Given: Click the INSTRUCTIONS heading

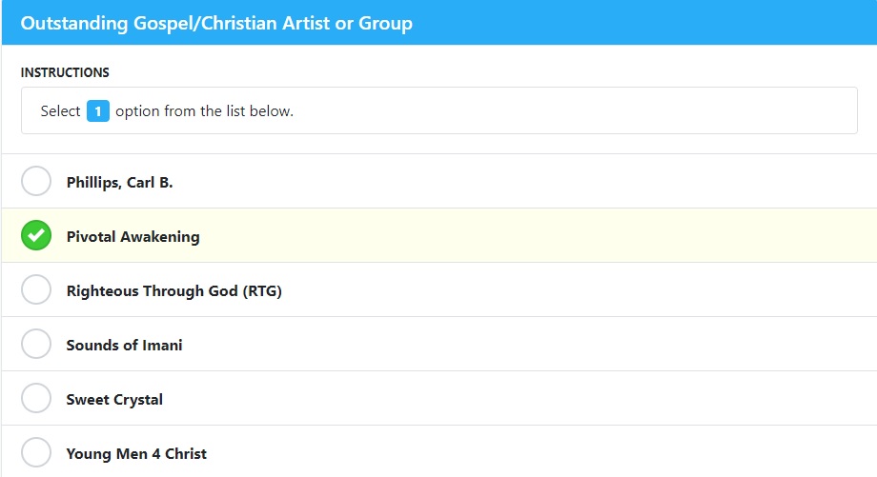Looking at the screenshot, I should pos(65,72).
